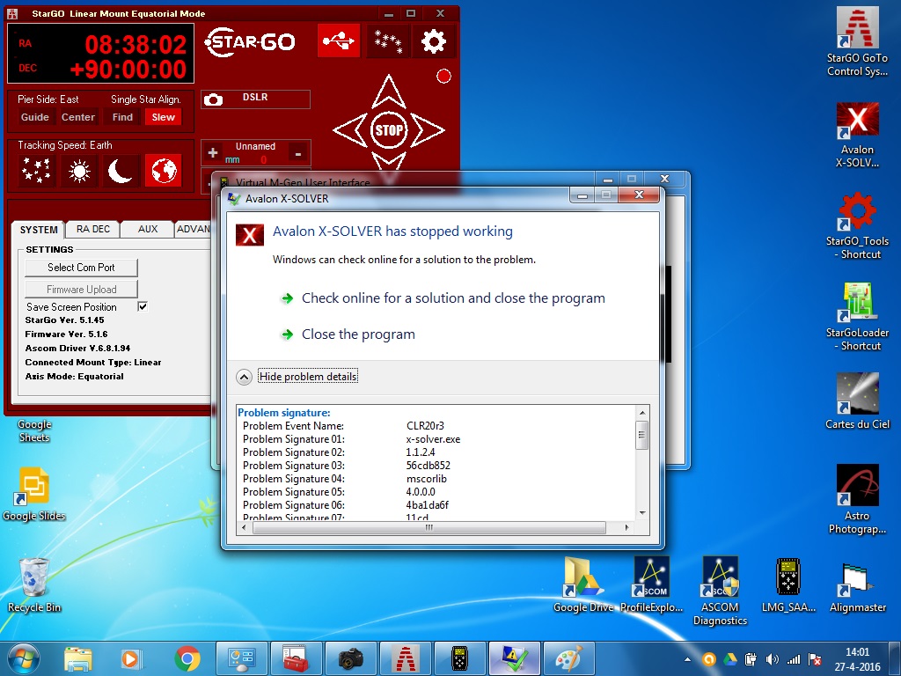
Task: Open Windows Explorer from taskbar
Action: [78, 658]
